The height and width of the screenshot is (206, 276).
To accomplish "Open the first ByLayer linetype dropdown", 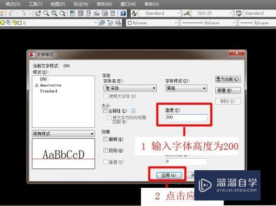I will tap(209, 23).
